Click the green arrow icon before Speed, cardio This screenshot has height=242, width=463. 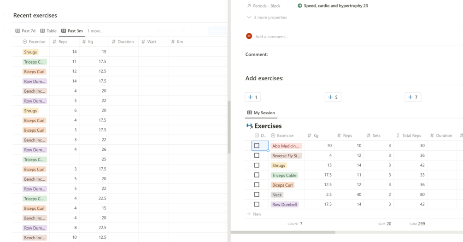[300, 6]
